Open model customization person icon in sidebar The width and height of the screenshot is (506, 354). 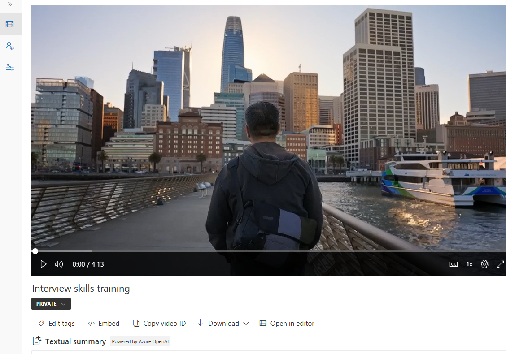10,45
